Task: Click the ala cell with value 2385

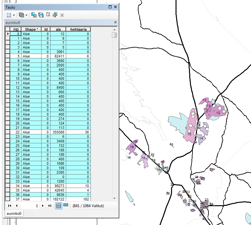Action: (x=58, y=172)
